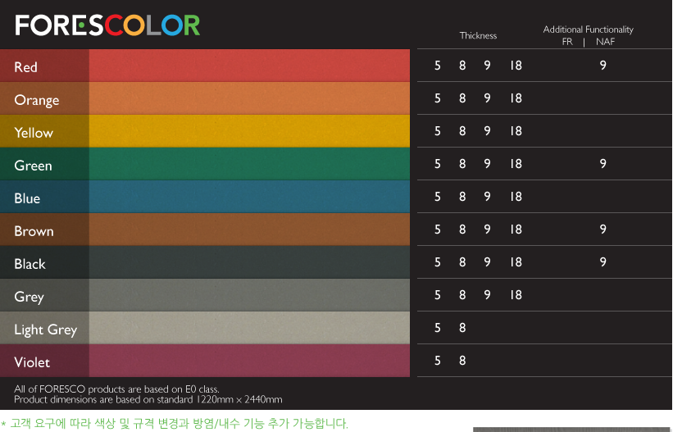Click the 'Red' color name label
Viewport: 673px width, 432px height.
[x=25, y=67]
